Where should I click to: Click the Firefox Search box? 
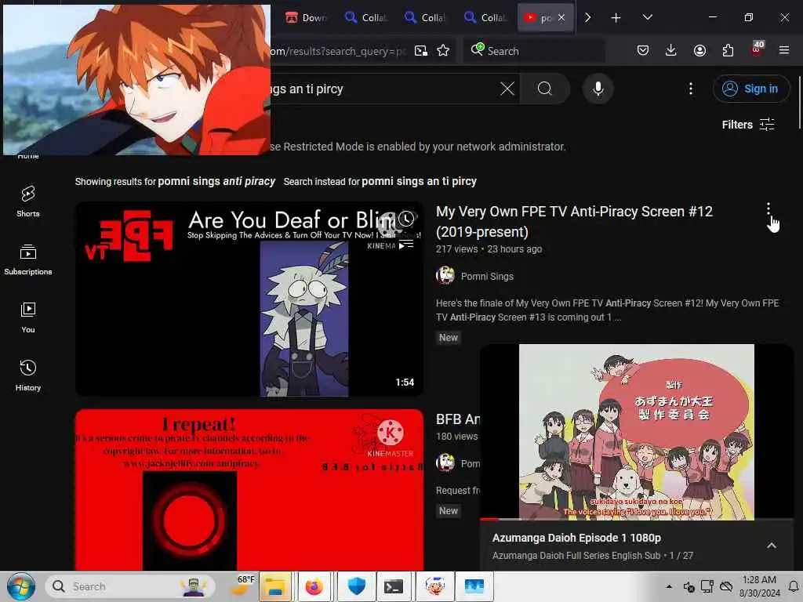[534, 51]
